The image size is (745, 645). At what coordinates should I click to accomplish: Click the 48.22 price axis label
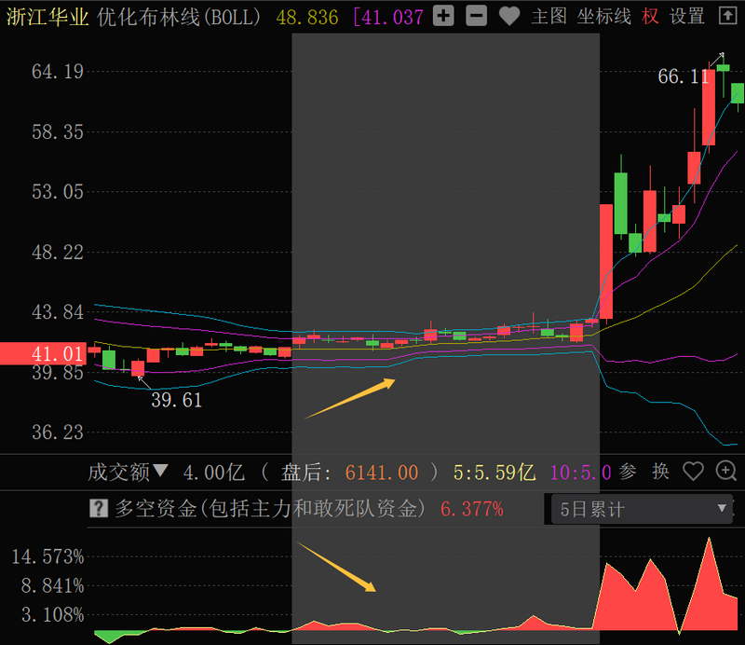tap(58, 252)
